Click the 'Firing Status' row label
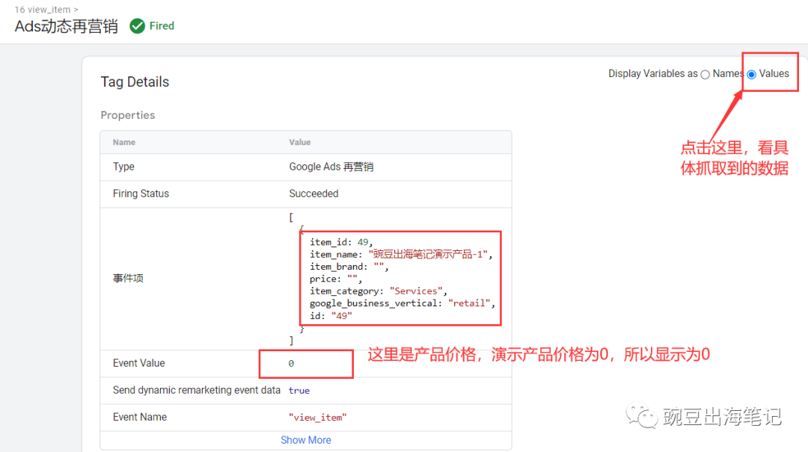The height and width of the screenshot is (452, 808). pyautogui.click(x=141, y=194)
